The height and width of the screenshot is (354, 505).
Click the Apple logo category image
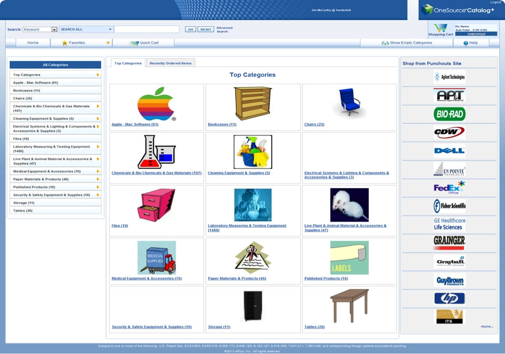click(x=156, y=104)
